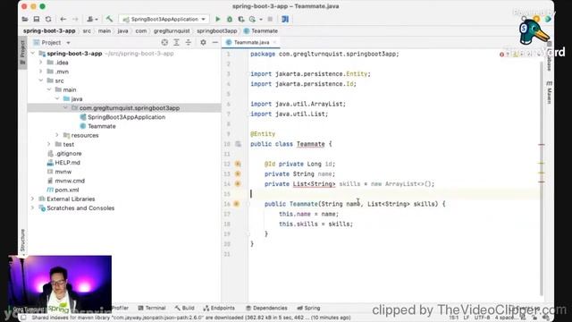This screenshot has width=572, height=322.
Task: Collapse the main folder
Action: coord(49,89)
